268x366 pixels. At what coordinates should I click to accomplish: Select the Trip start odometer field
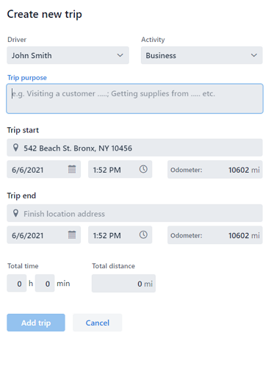(x=215, y=169)
